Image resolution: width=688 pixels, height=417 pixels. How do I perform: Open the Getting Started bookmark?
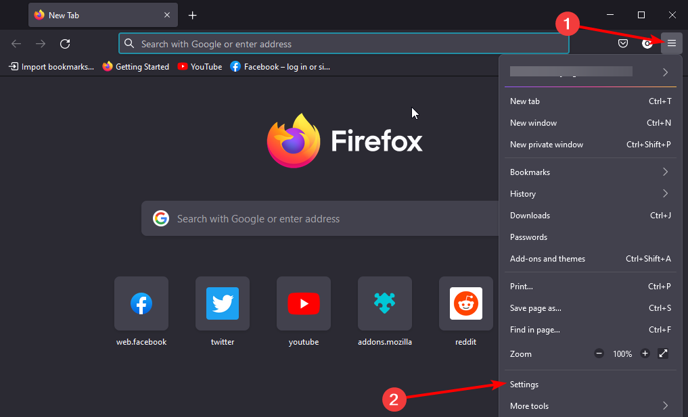click(135, 66)
